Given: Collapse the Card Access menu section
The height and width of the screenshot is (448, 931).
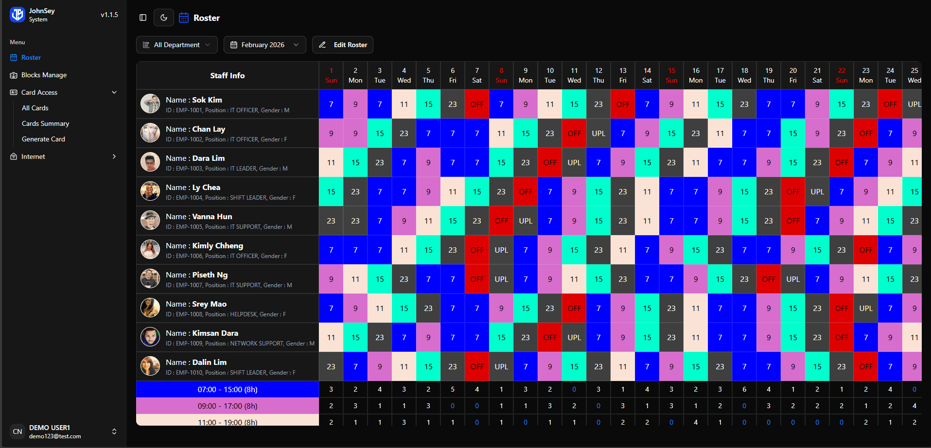Looking at the screenshot, I should pos(115,92).
